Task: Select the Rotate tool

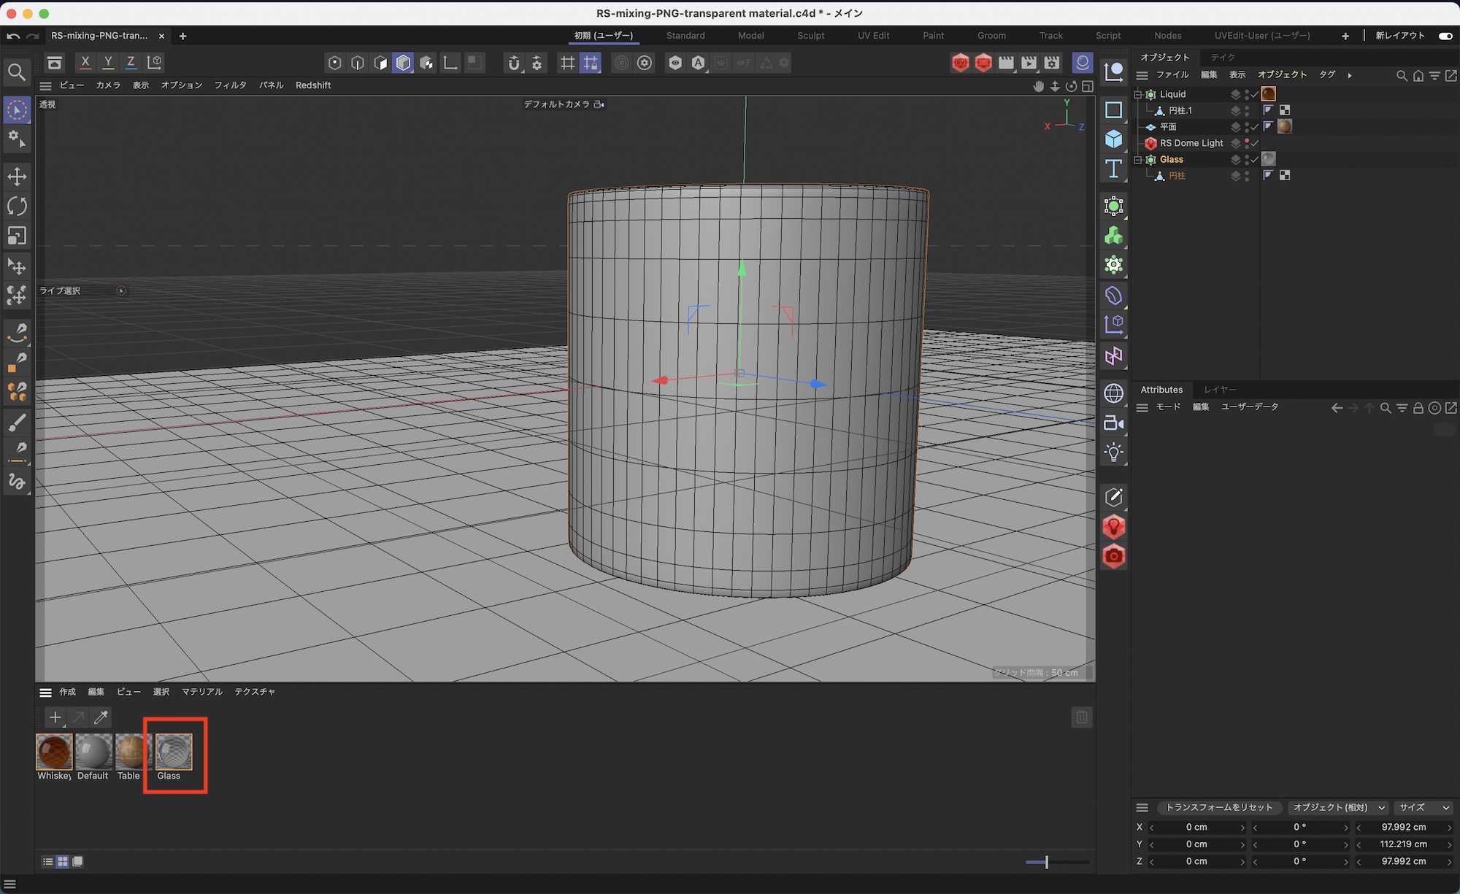Action: (x=17, y=207)
